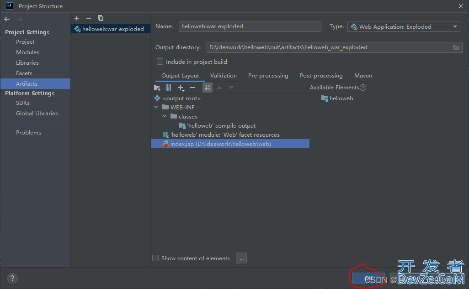Switch to the Output Layout tab

pos(180,76)
